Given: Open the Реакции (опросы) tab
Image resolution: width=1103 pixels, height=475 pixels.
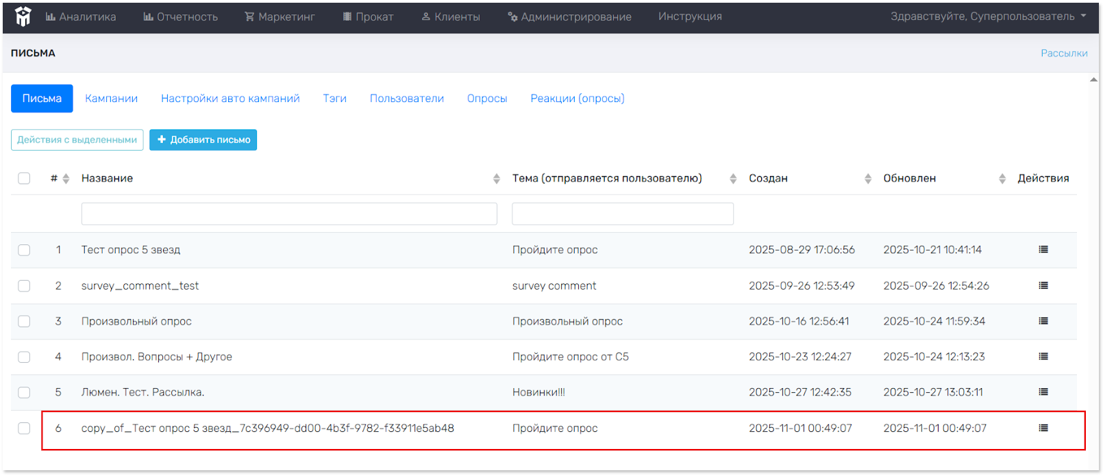Looking at the screenshot, I should [577, 99].
